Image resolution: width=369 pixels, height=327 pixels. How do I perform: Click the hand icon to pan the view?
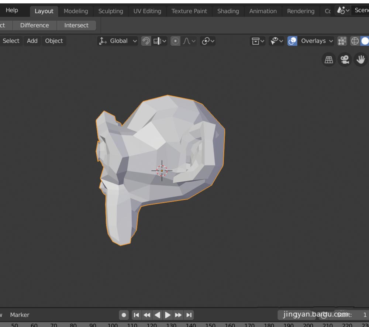[x=361, y=59]
